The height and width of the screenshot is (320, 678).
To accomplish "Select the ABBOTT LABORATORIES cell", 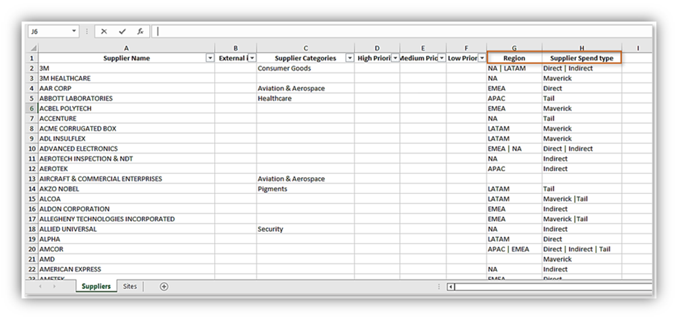I will point(127,98).
